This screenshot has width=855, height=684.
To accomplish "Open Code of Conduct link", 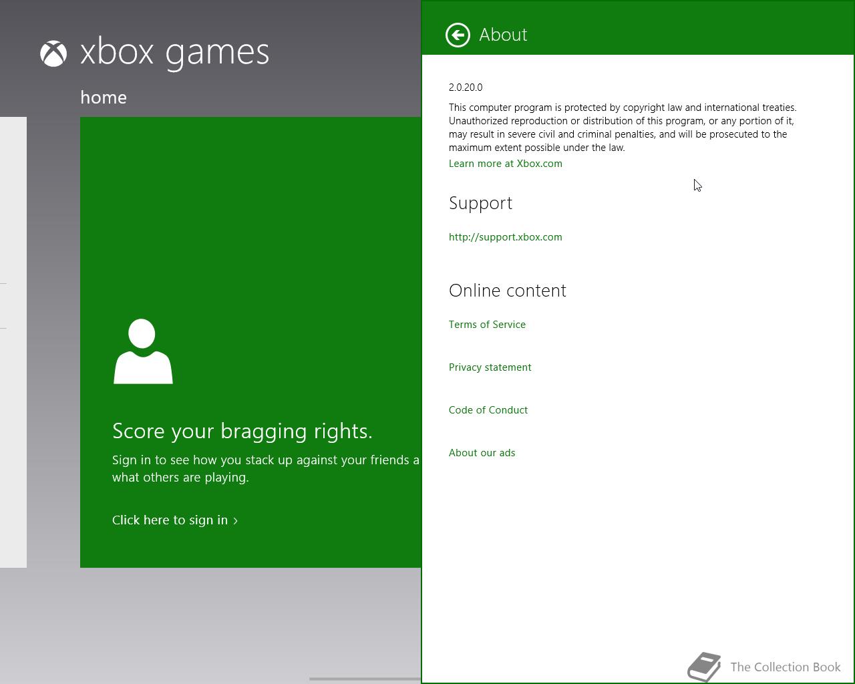I will pos(488,410).
